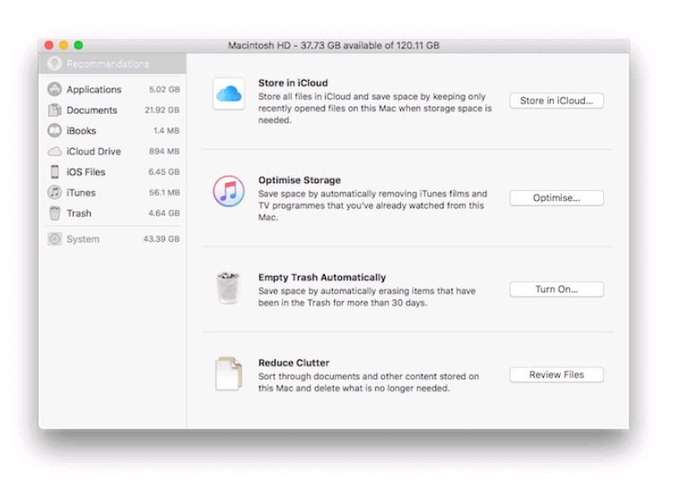Click the iTunes music note sidebar icon

55,192
